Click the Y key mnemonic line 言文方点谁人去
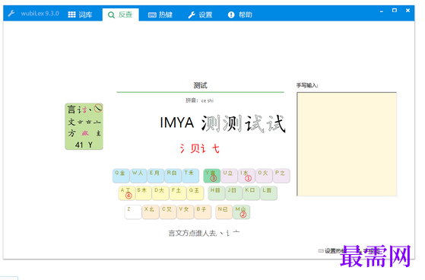 204,233
